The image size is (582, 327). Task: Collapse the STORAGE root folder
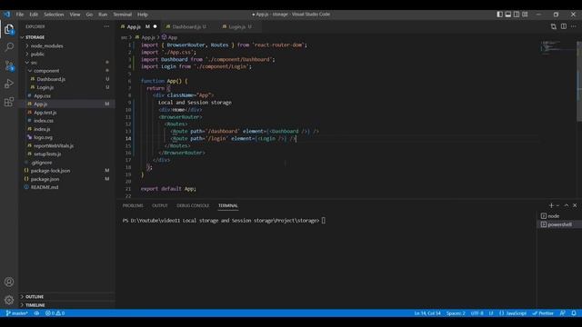(66, 37)
